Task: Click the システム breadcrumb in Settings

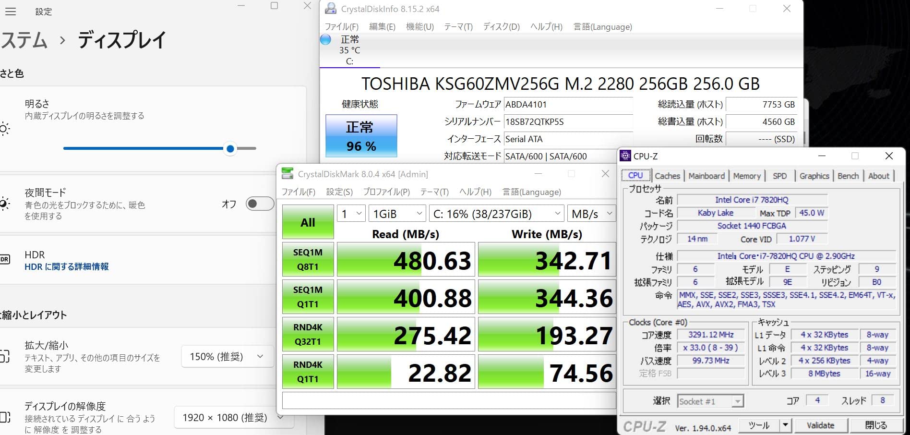Action: click(x=24, y=40)
